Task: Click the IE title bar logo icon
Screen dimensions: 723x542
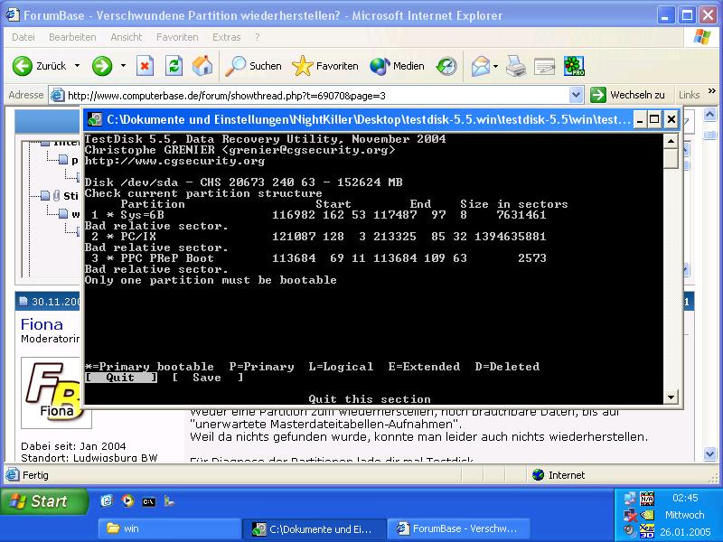Action: coord(13,14)
